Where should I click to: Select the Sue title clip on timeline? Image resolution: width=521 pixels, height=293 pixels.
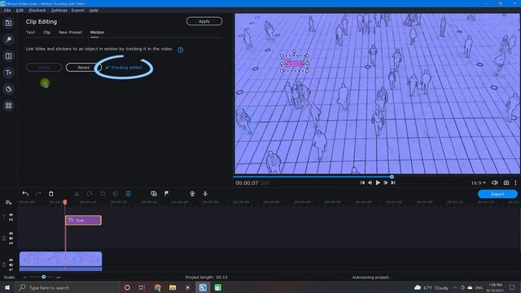pos(83,221)
